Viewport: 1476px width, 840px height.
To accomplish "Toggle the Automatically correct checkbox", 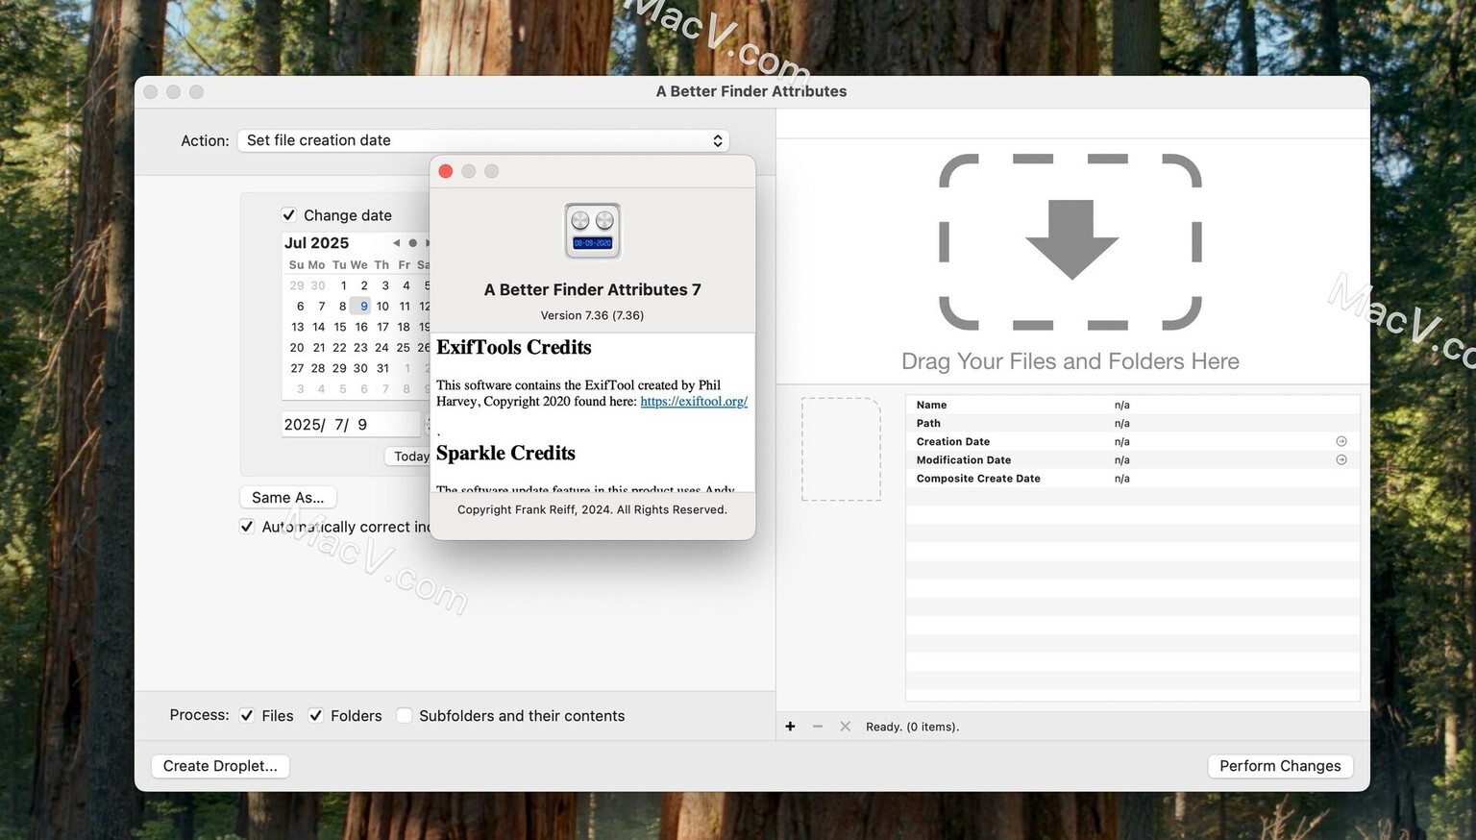I will pyautogui.click(x=247, y=527).
